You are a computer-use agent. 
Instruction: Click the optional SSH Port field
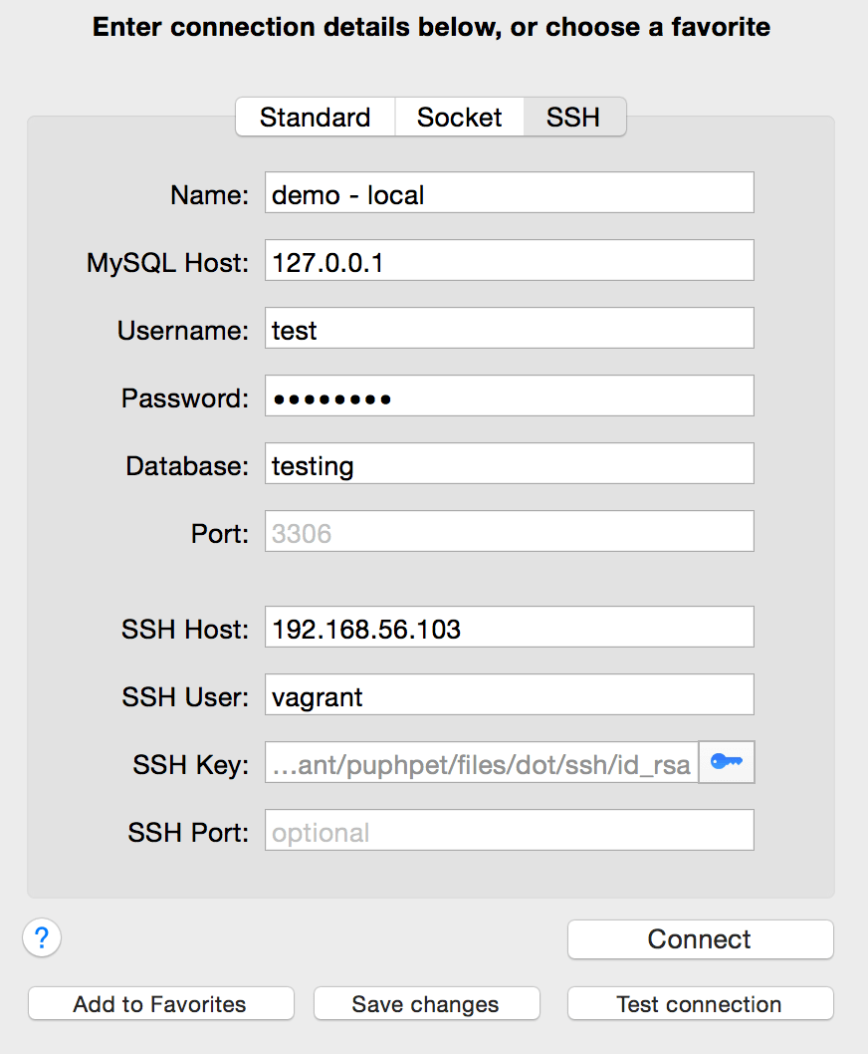coord(509,830)
